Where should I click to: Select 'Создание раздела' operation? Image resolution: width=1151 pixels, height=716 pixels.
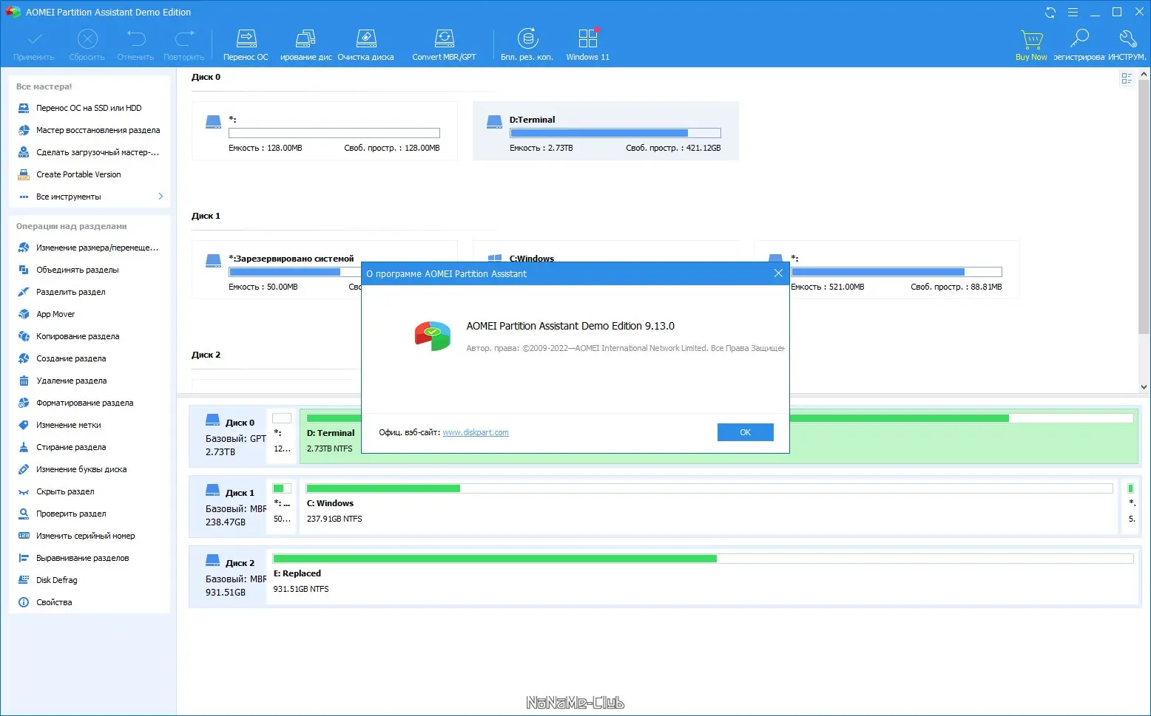[71, 358]
